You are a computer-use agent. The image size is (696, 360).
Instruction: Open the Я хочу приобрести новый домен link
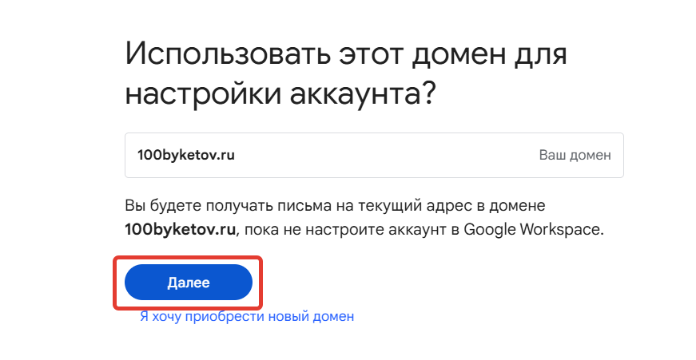point(246,317)
